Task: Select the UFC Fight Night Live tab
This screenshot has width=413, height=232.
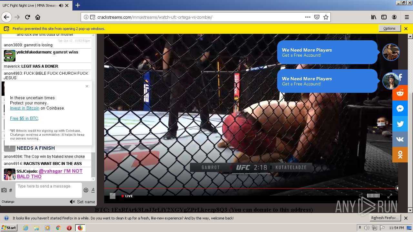Action: [x=36, y=5]
